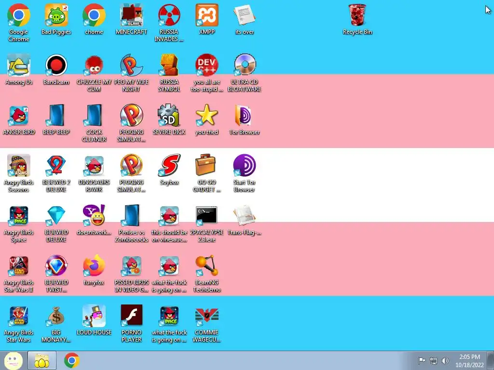Viewport: 494px width, 370px height.
Task: Launch Chrome from the taskbar
Action: [x=71, y=360]
